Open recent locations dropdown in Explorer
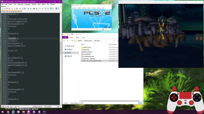Image resolution: width=204 pixels, height=114 pixels. [70, 41]
